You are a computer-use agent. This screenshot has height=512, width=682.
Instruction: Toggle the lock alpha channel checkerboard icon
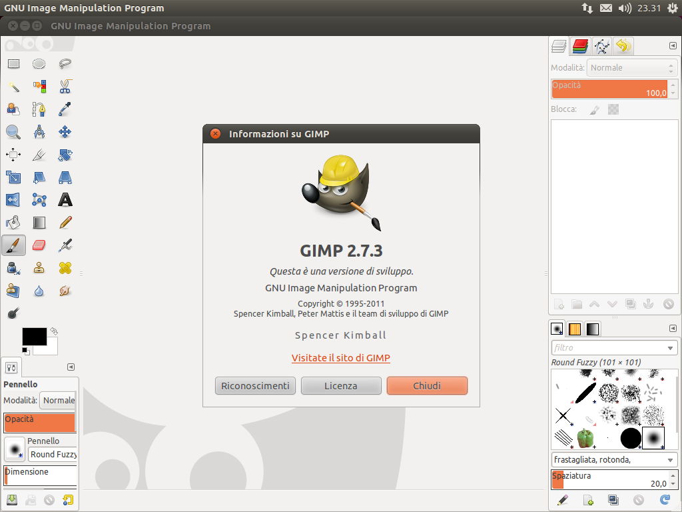click(613, 109)
